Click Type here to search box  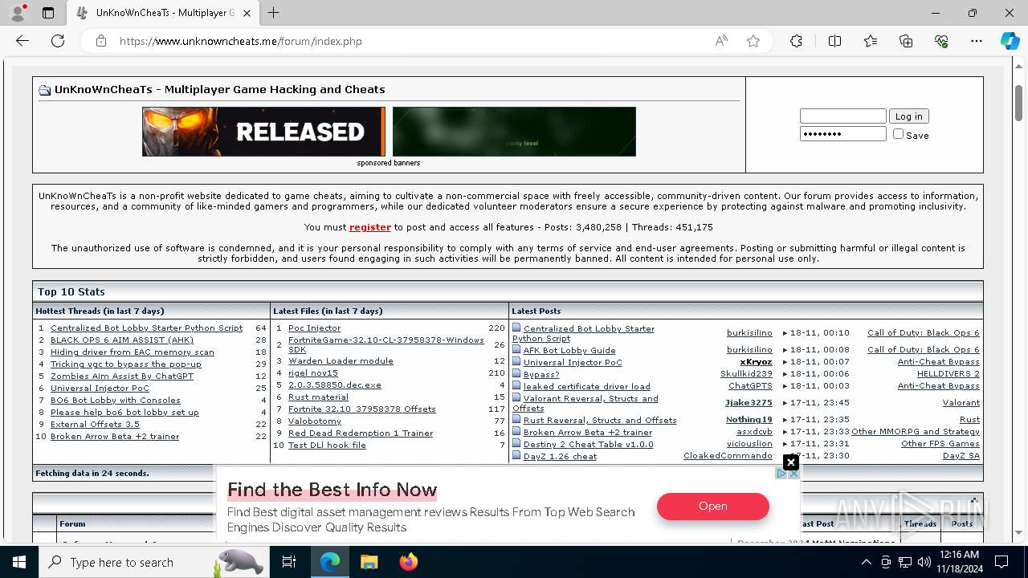point(153,562)
